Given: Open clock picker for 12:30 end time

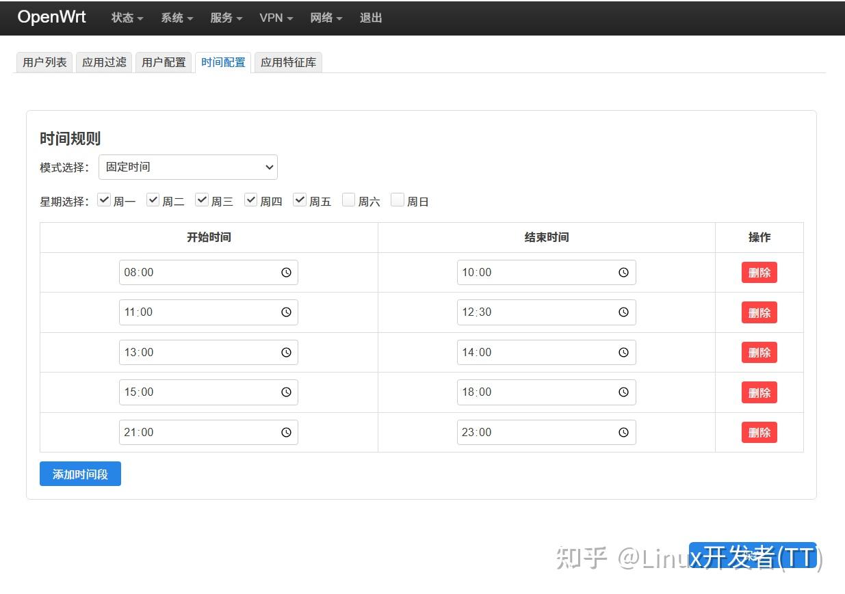Looking at the screenshot, I should tap(623, 312).
